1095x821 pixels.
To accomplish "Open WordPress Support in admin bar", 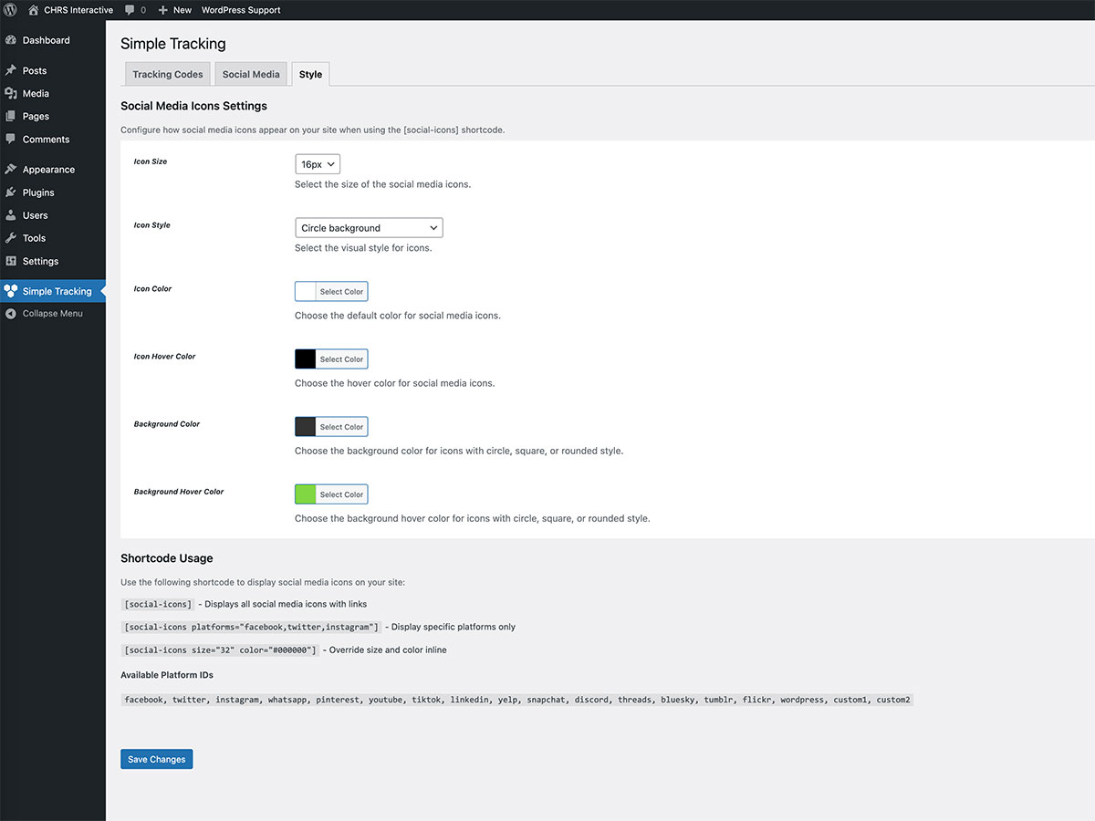I will 241,10.
